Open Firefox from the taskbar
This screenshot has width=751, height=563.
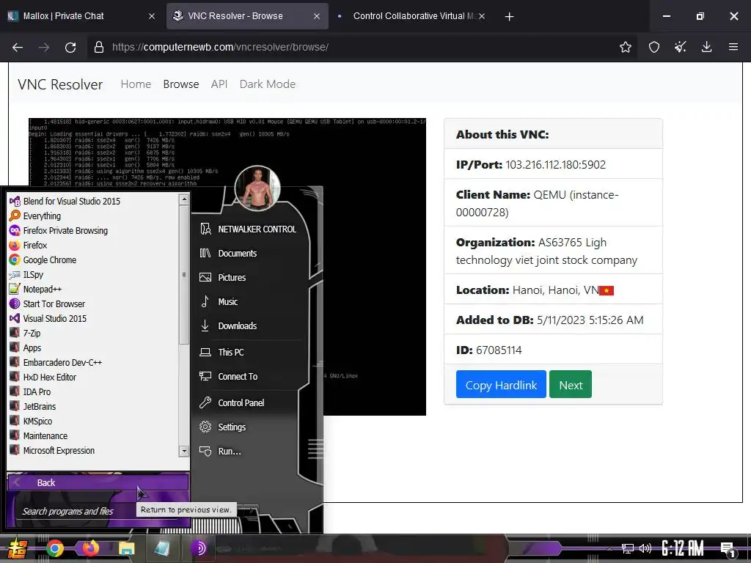click(90, 548)
